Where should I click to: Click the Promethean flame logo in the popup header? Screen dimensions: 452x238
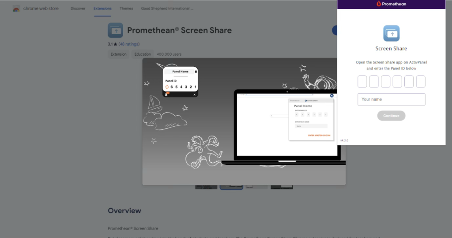pyautogui.click(x=379, y=4)
